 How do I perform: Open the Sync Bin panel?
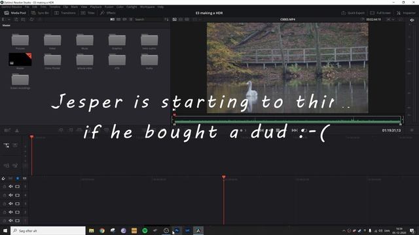[x=40, y=13]
